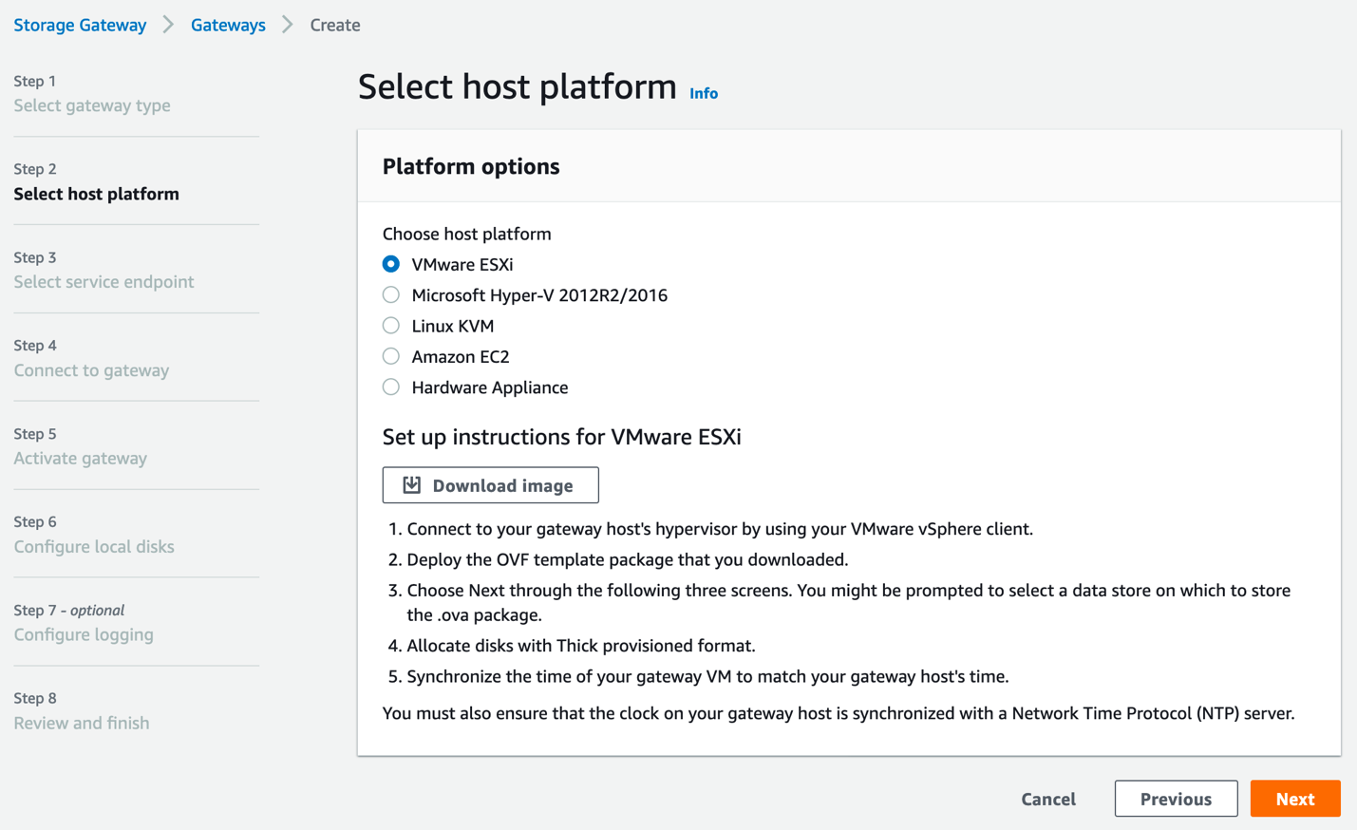
Task: Go back with the Previous button
Action: (x=1176, y=799)
